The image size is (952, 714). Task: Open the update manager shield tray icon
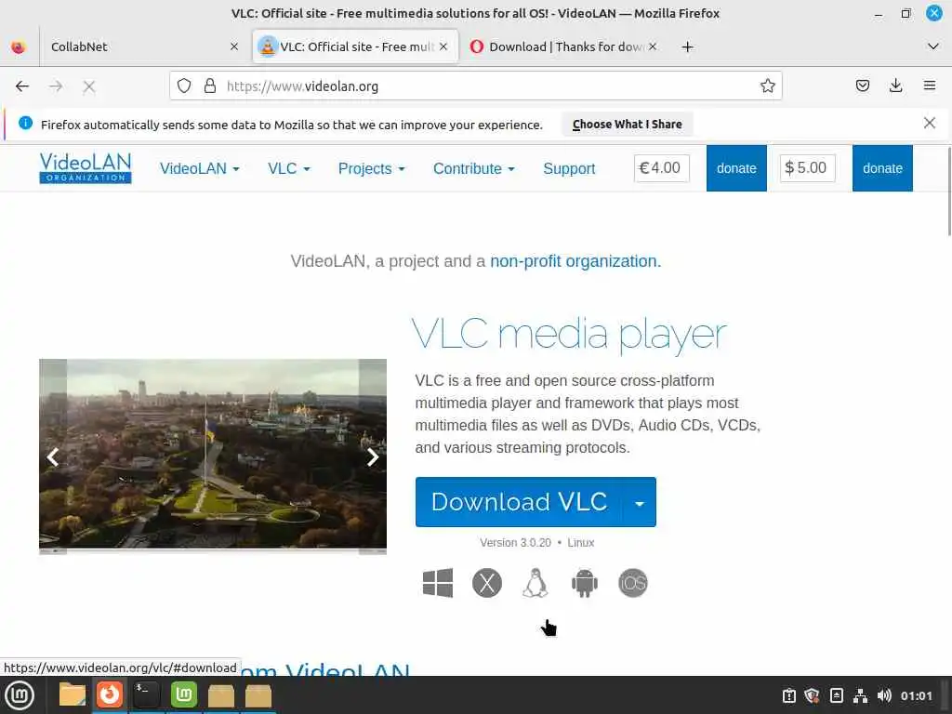point(812,695)
